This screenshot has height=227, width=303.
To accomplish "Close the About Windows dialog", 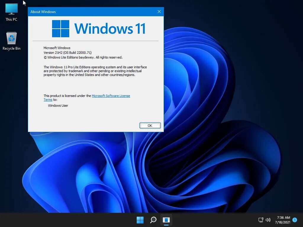I will click(159, 12).
